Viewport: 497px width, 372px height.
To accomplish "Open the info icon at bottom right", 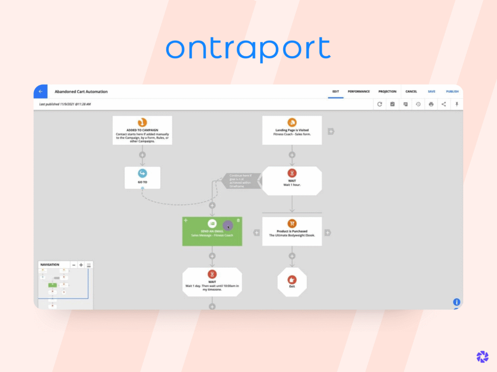I will coord(456,301).
